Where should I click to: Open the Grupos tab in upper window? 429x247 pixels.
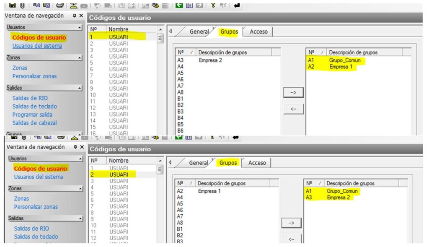(x=229, y=31)
